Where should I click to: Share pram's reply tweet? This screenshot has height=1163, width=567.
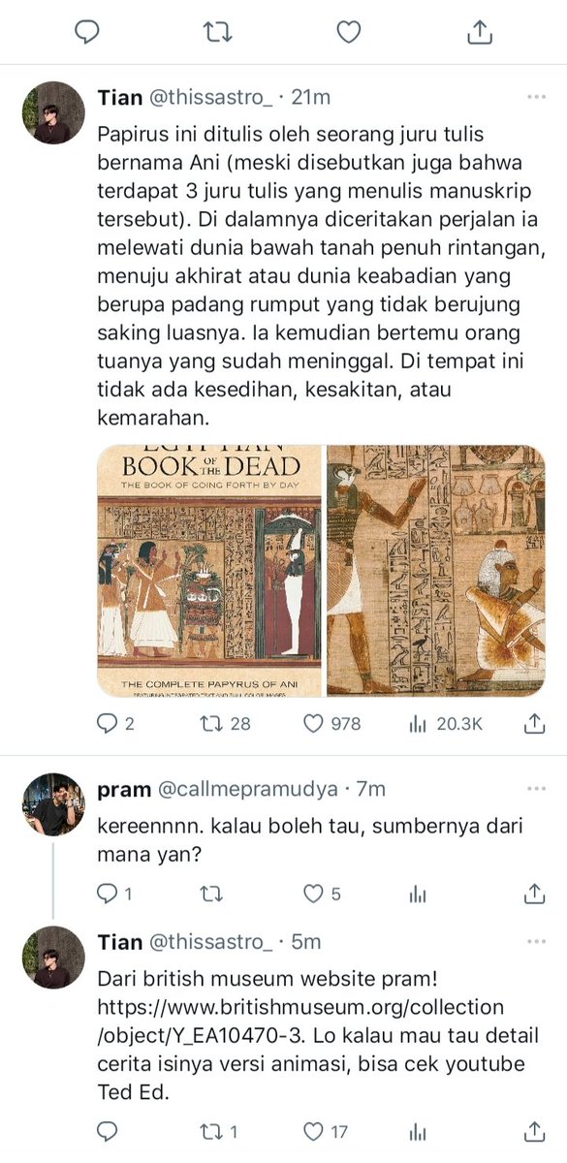pyautogui.click(x=534, y=893)
